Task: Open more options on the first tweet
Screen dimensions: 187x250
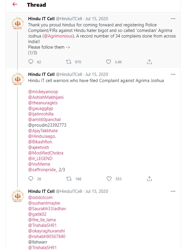Action: [173, 18]
